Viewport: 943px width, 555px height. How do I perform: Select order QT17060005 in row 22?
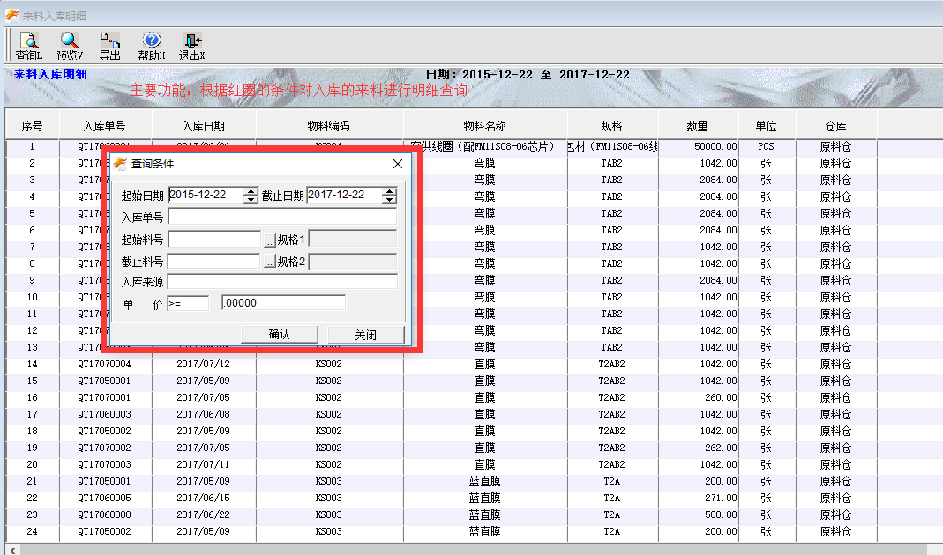click(105, 499)
